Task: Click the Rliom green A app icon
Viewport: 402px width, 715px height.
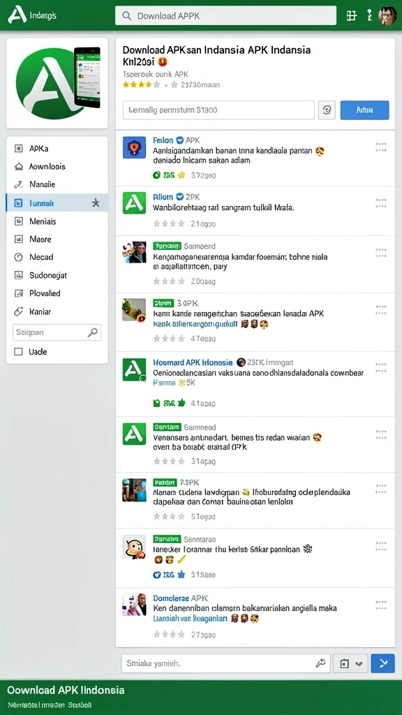Action: tap(134, 203)
